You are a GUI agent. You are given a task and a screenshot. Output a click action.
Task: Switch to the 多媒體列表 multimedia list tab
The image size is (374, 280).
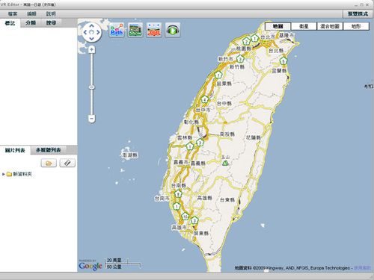tap(49, 150)
